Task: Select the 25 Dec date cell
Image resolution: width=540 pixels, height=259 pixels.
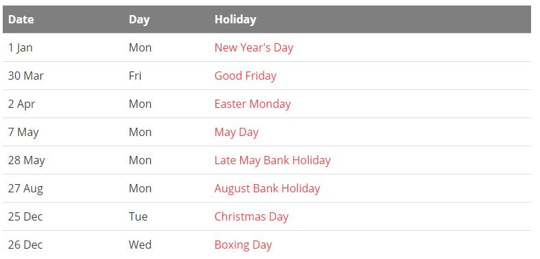Action: (25, 216)
